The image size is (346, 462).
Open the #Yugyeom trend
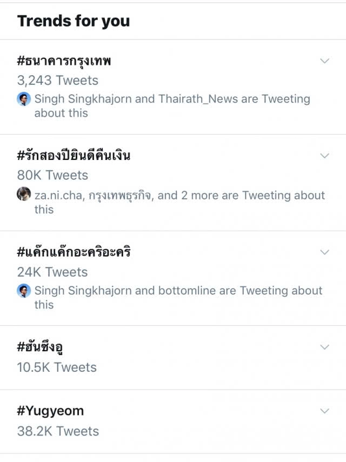click(x=51, y=411)
